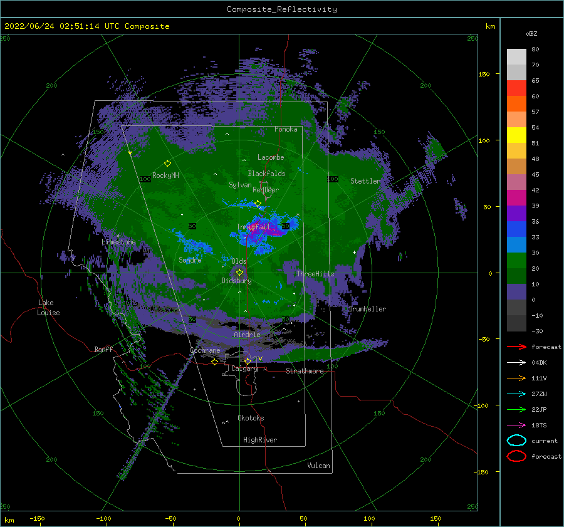Viewport: 564px width, 527px height.
Task: Select the white 04DK arrow legend entry
Action: point(516,362)
